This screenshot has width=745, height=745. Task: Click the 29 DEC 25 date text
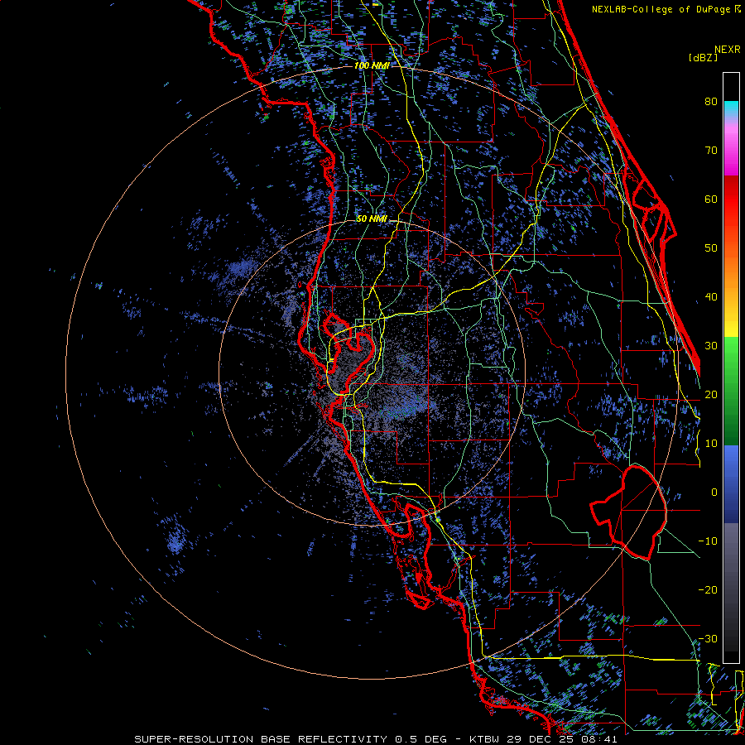pos(539,739)
